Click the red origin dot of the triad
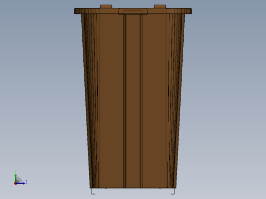Image resolution: width=266 pixels, height=199 pixels. (15, 184)
